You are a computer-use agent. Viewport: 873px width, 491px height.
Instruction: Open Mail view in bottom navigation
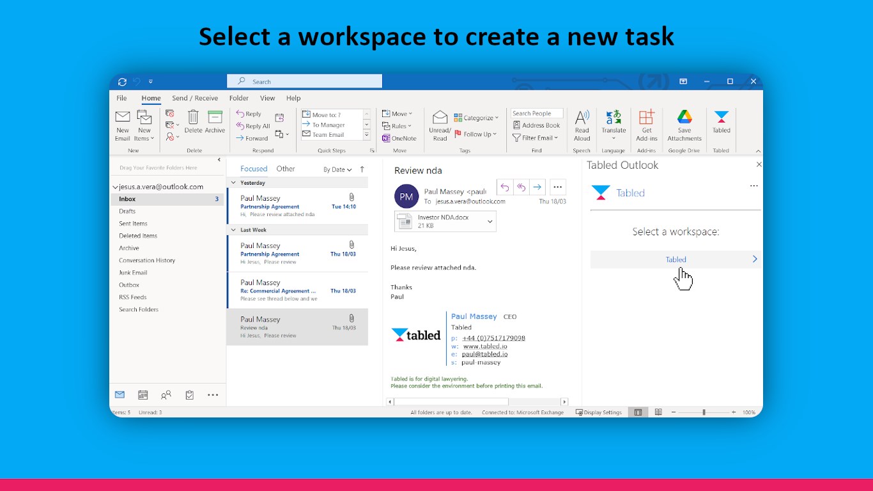pyautogui.click(x=120, y=395)
